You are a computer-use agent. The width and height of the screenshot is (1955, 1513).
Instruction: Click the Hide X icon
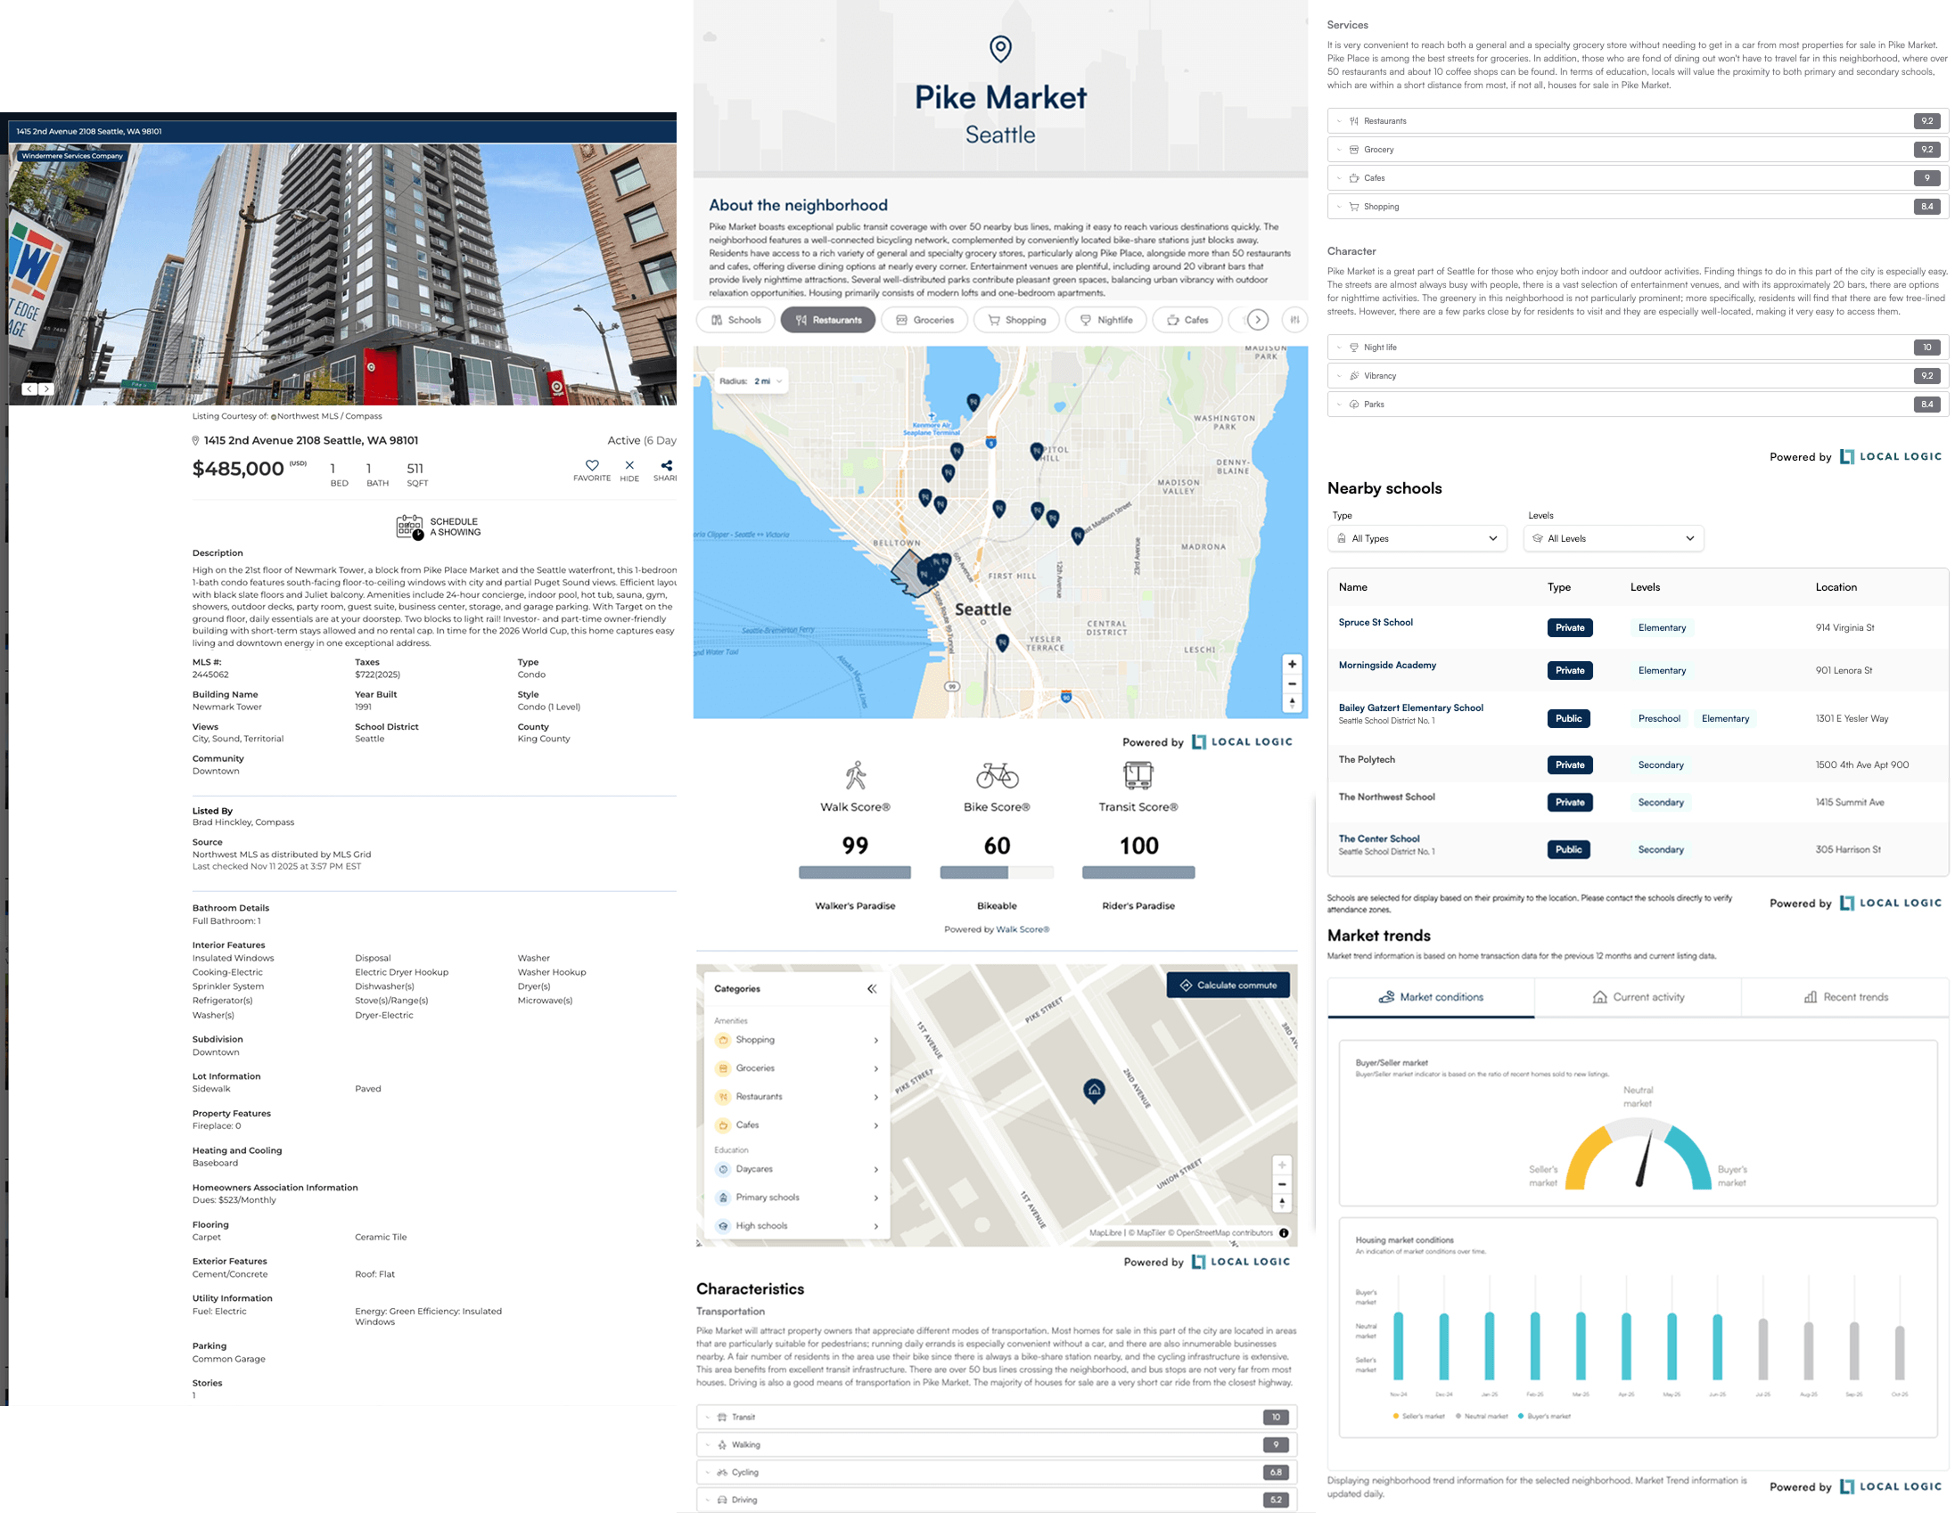[629, 465]
